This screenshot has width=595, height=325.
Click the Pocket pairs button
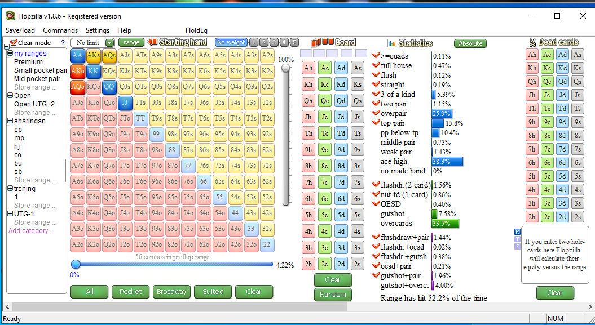[x=130, y=292]
